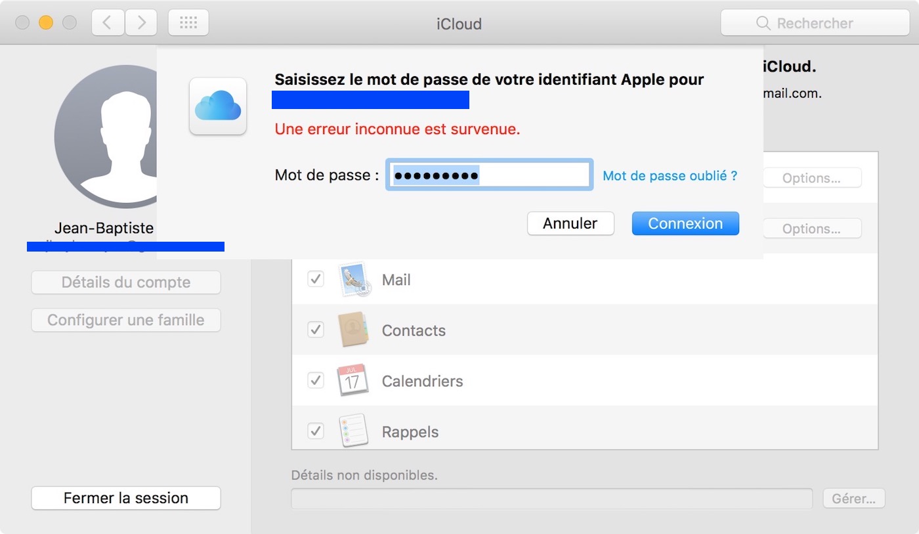This screenshot has height=534, width=919.
Task: Select Configurer une famille
Action: coord(126,321)
